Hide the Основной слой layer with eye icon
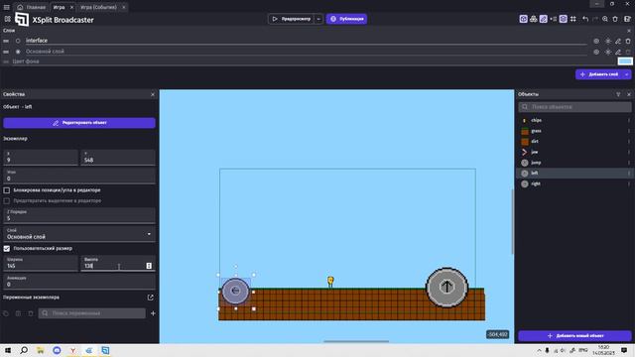Viewport: 635px width, 357px height. point(596,52)
